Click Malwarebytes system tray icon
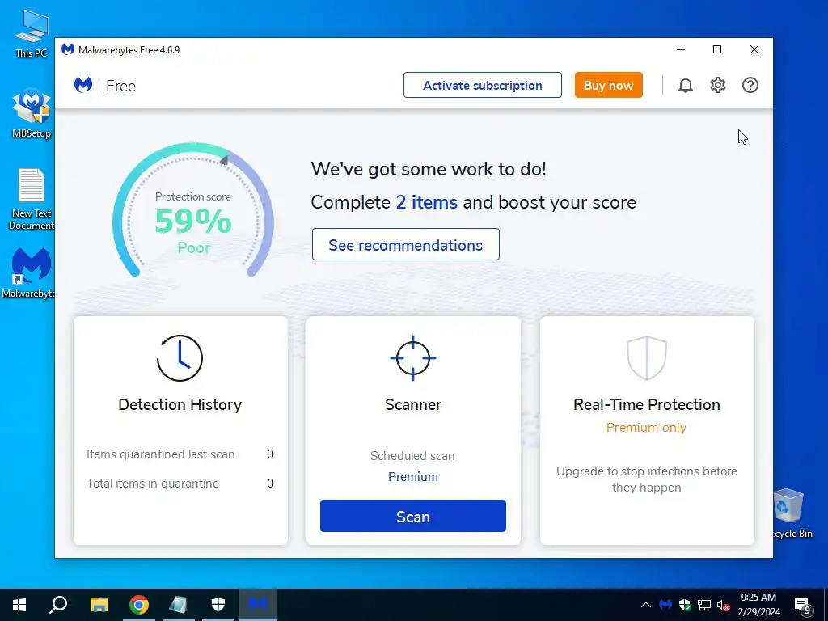828x621 pixels. pos(665,605)
